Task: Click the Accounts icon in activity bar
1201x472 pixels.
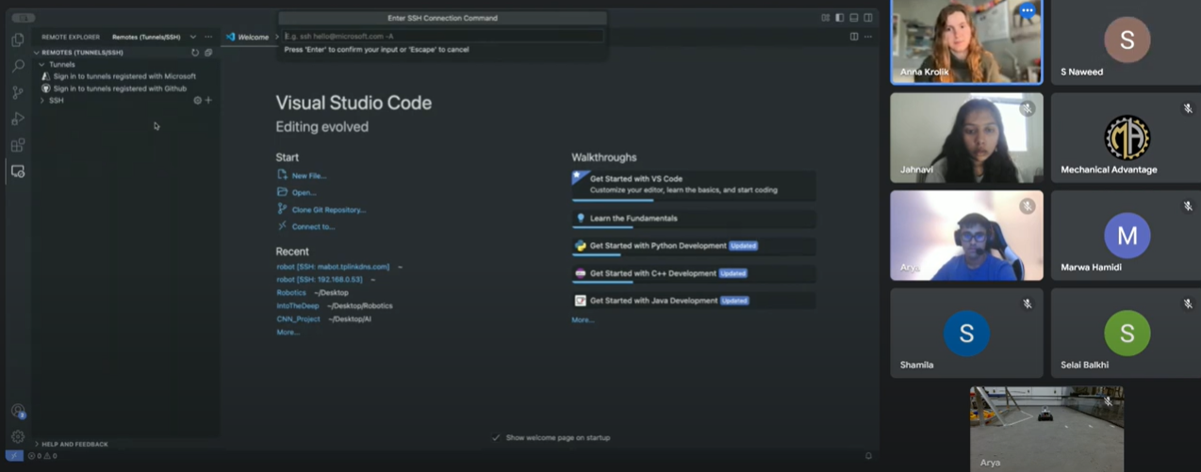Action: pos(18,411)
